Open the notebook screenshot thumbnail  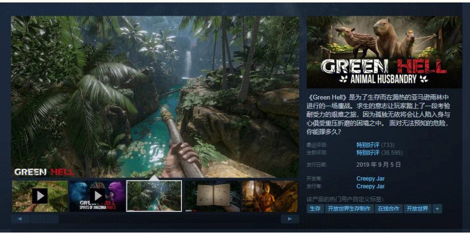click(212, 196)
